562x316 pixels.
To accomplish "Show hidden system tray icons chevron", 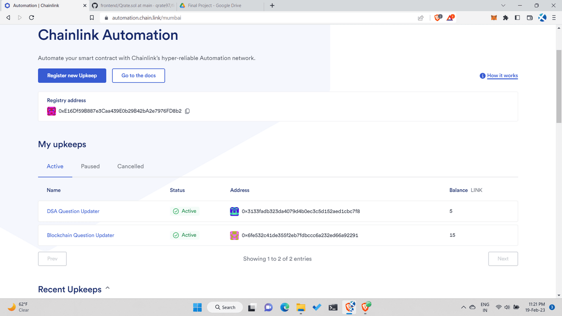I will [463, 307].
